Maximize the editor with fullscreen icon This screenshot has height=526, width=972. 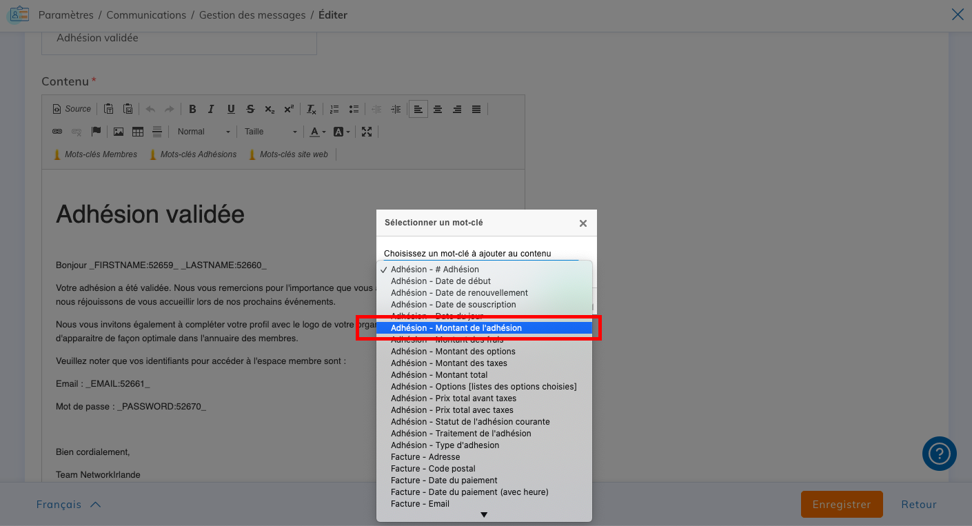[367, 132]
